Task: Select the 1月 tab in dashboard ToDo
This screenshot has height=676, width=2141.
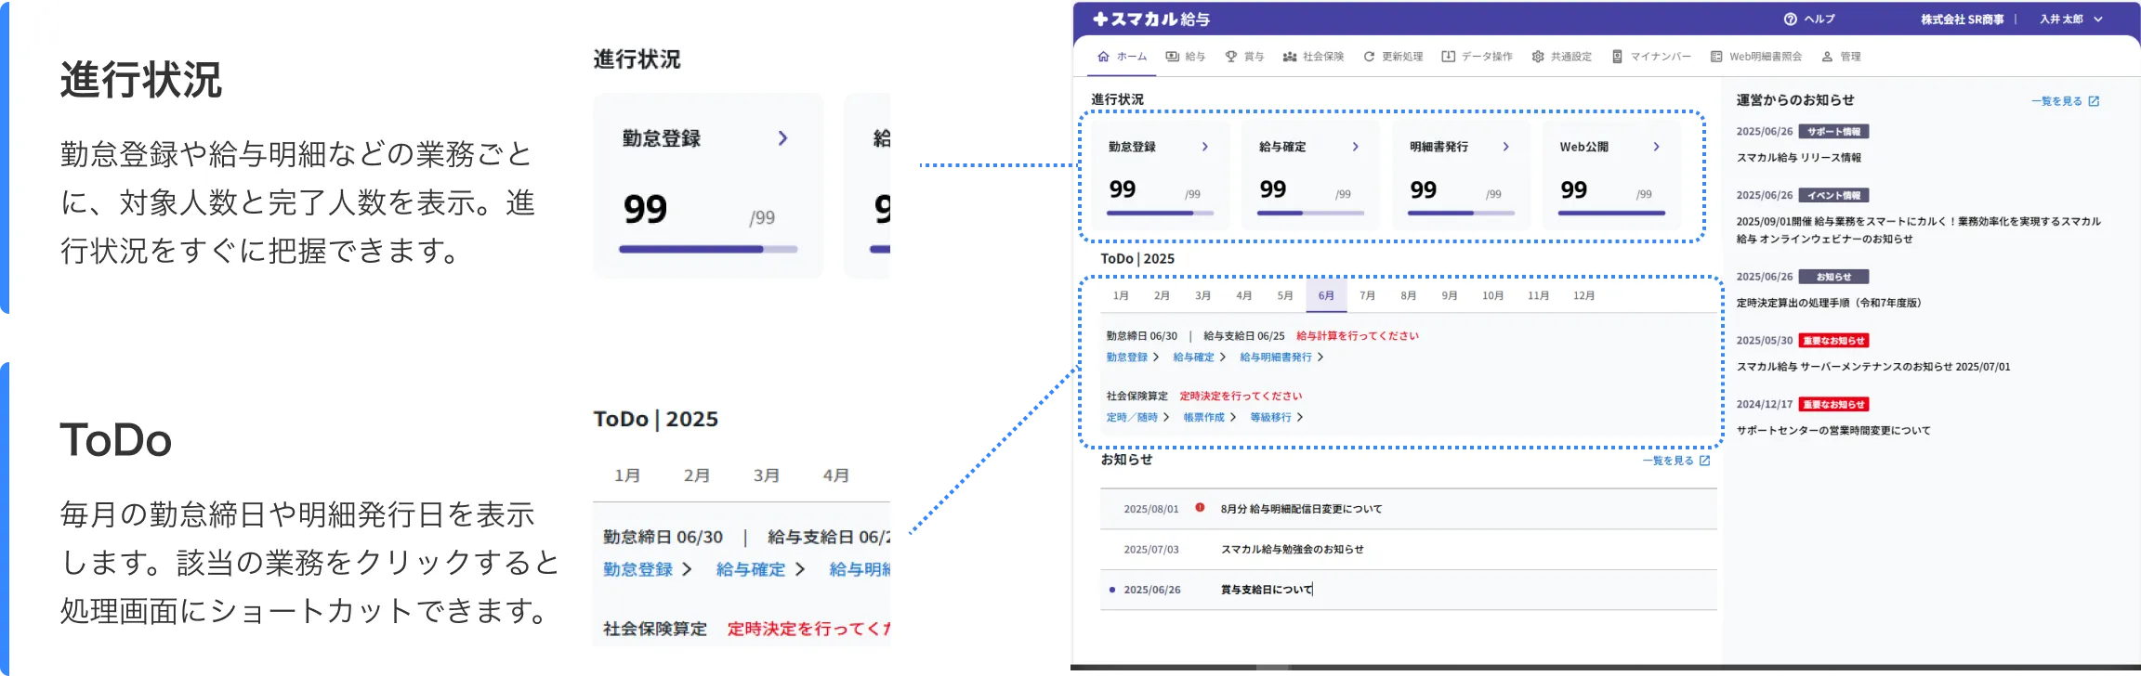Action: pos(1121,295)
